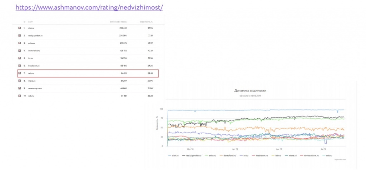
Task: Open the ashmanov.com rating nedvizhimost link
Action: (x=89, y=7)
